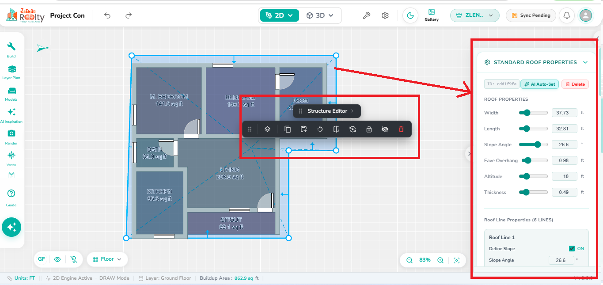The height and width of the screenshot is (285, 603).
Task: Adjust the Altitude slider
Action: coord(533,176)
